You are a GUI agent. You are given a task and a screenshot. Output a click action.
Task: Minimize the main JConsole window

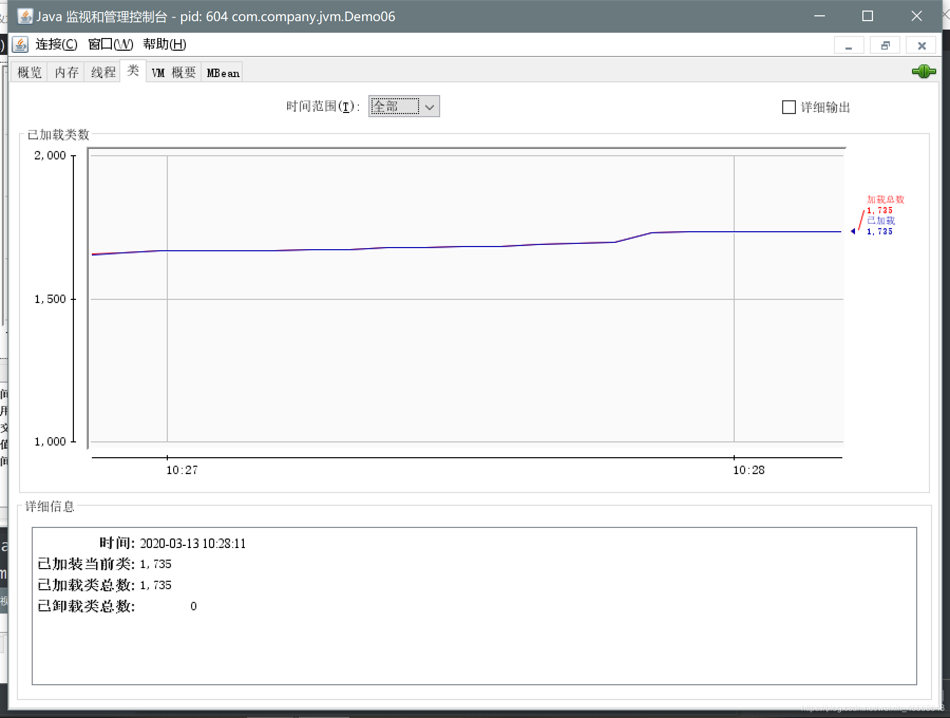[x=819, y=16]
